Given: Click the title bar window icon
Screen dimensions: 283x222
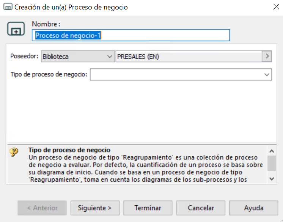Looking at the screenshot, I should pos(8,7).
